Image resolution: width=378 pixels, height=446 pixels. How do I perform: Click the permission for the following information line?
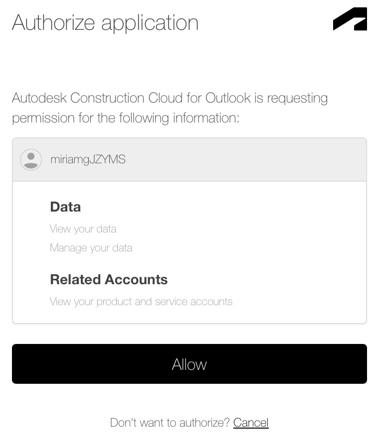point(126,118)
